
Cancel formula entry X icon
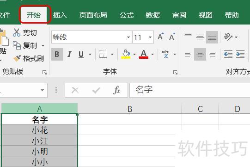[x=75, y=90]
